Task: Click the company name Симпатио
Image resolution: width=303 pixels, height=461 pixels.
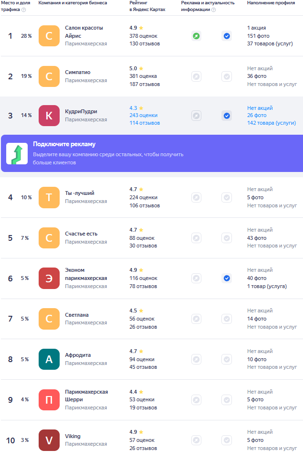Action: point(77,72)
